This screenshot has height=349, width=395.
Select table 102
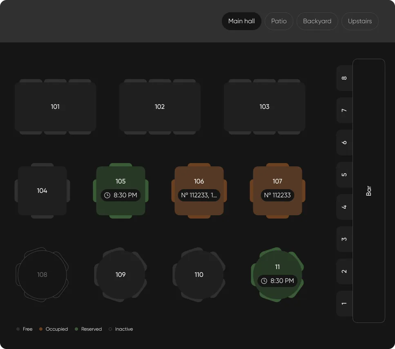[160, 107]
